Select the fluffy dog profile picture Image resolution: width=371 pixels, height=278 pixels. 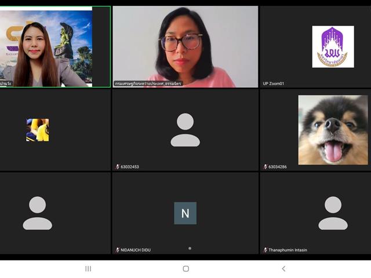point(333,130)
